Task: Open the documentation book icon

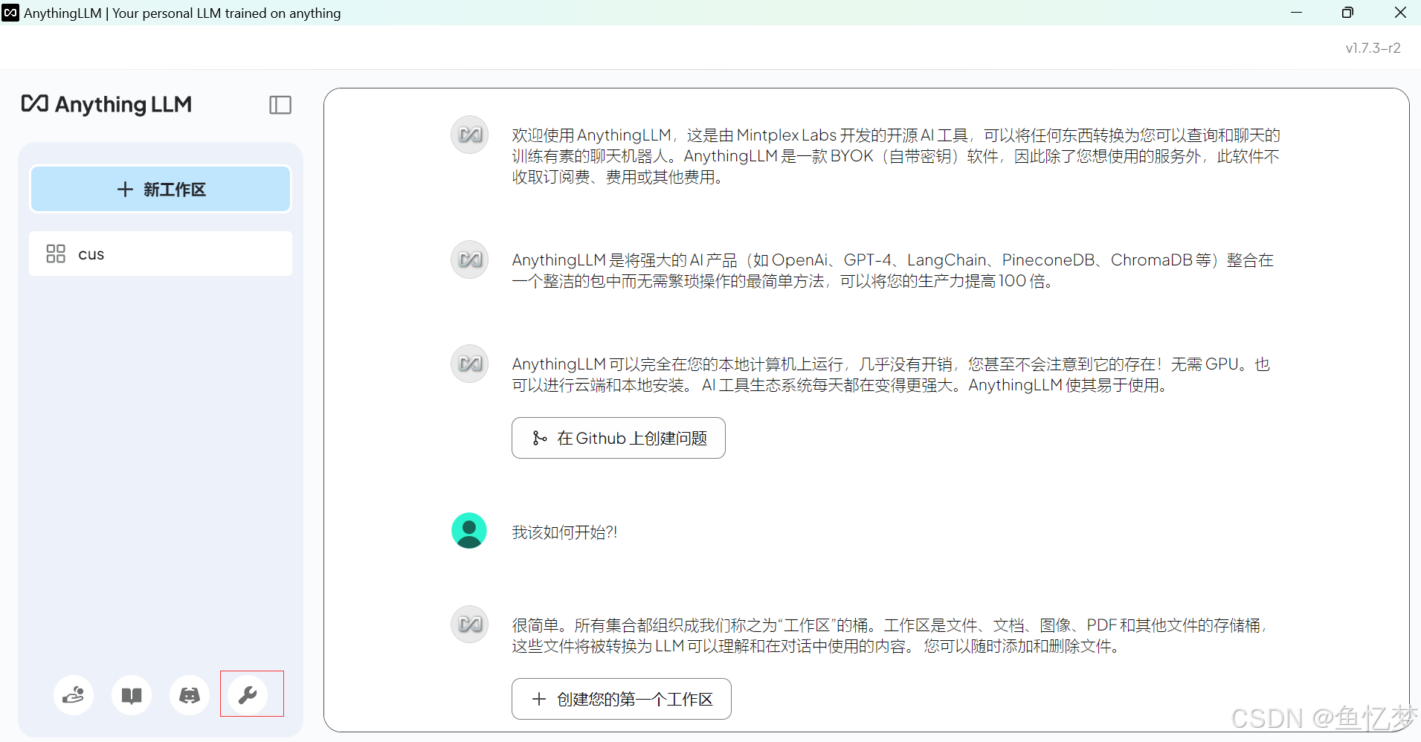Action: [132, 695]
